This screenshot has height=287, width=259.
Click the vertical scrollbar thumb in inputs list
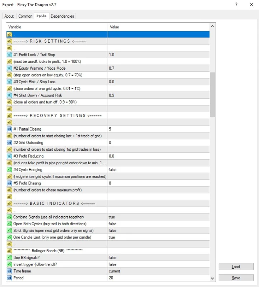click(x=212, y=94)
